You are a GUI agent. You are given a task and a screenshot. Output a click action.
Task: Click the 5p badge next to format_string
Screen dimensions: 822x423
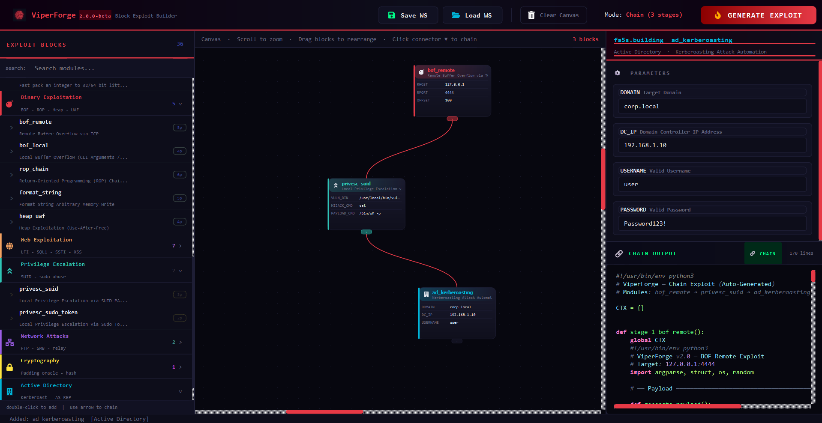tap(180, 198)
